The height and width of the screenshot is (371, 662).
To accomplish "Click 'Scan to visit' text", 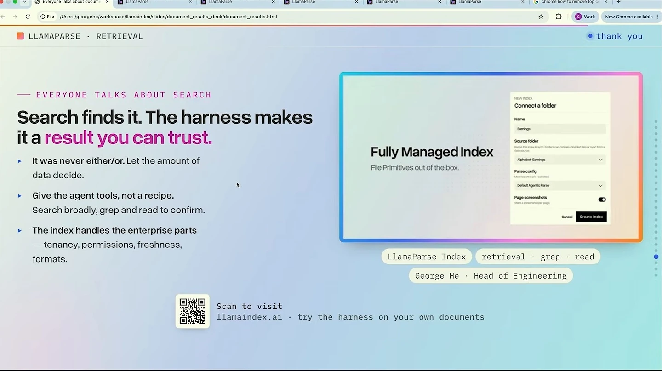I will pos(249,306).
